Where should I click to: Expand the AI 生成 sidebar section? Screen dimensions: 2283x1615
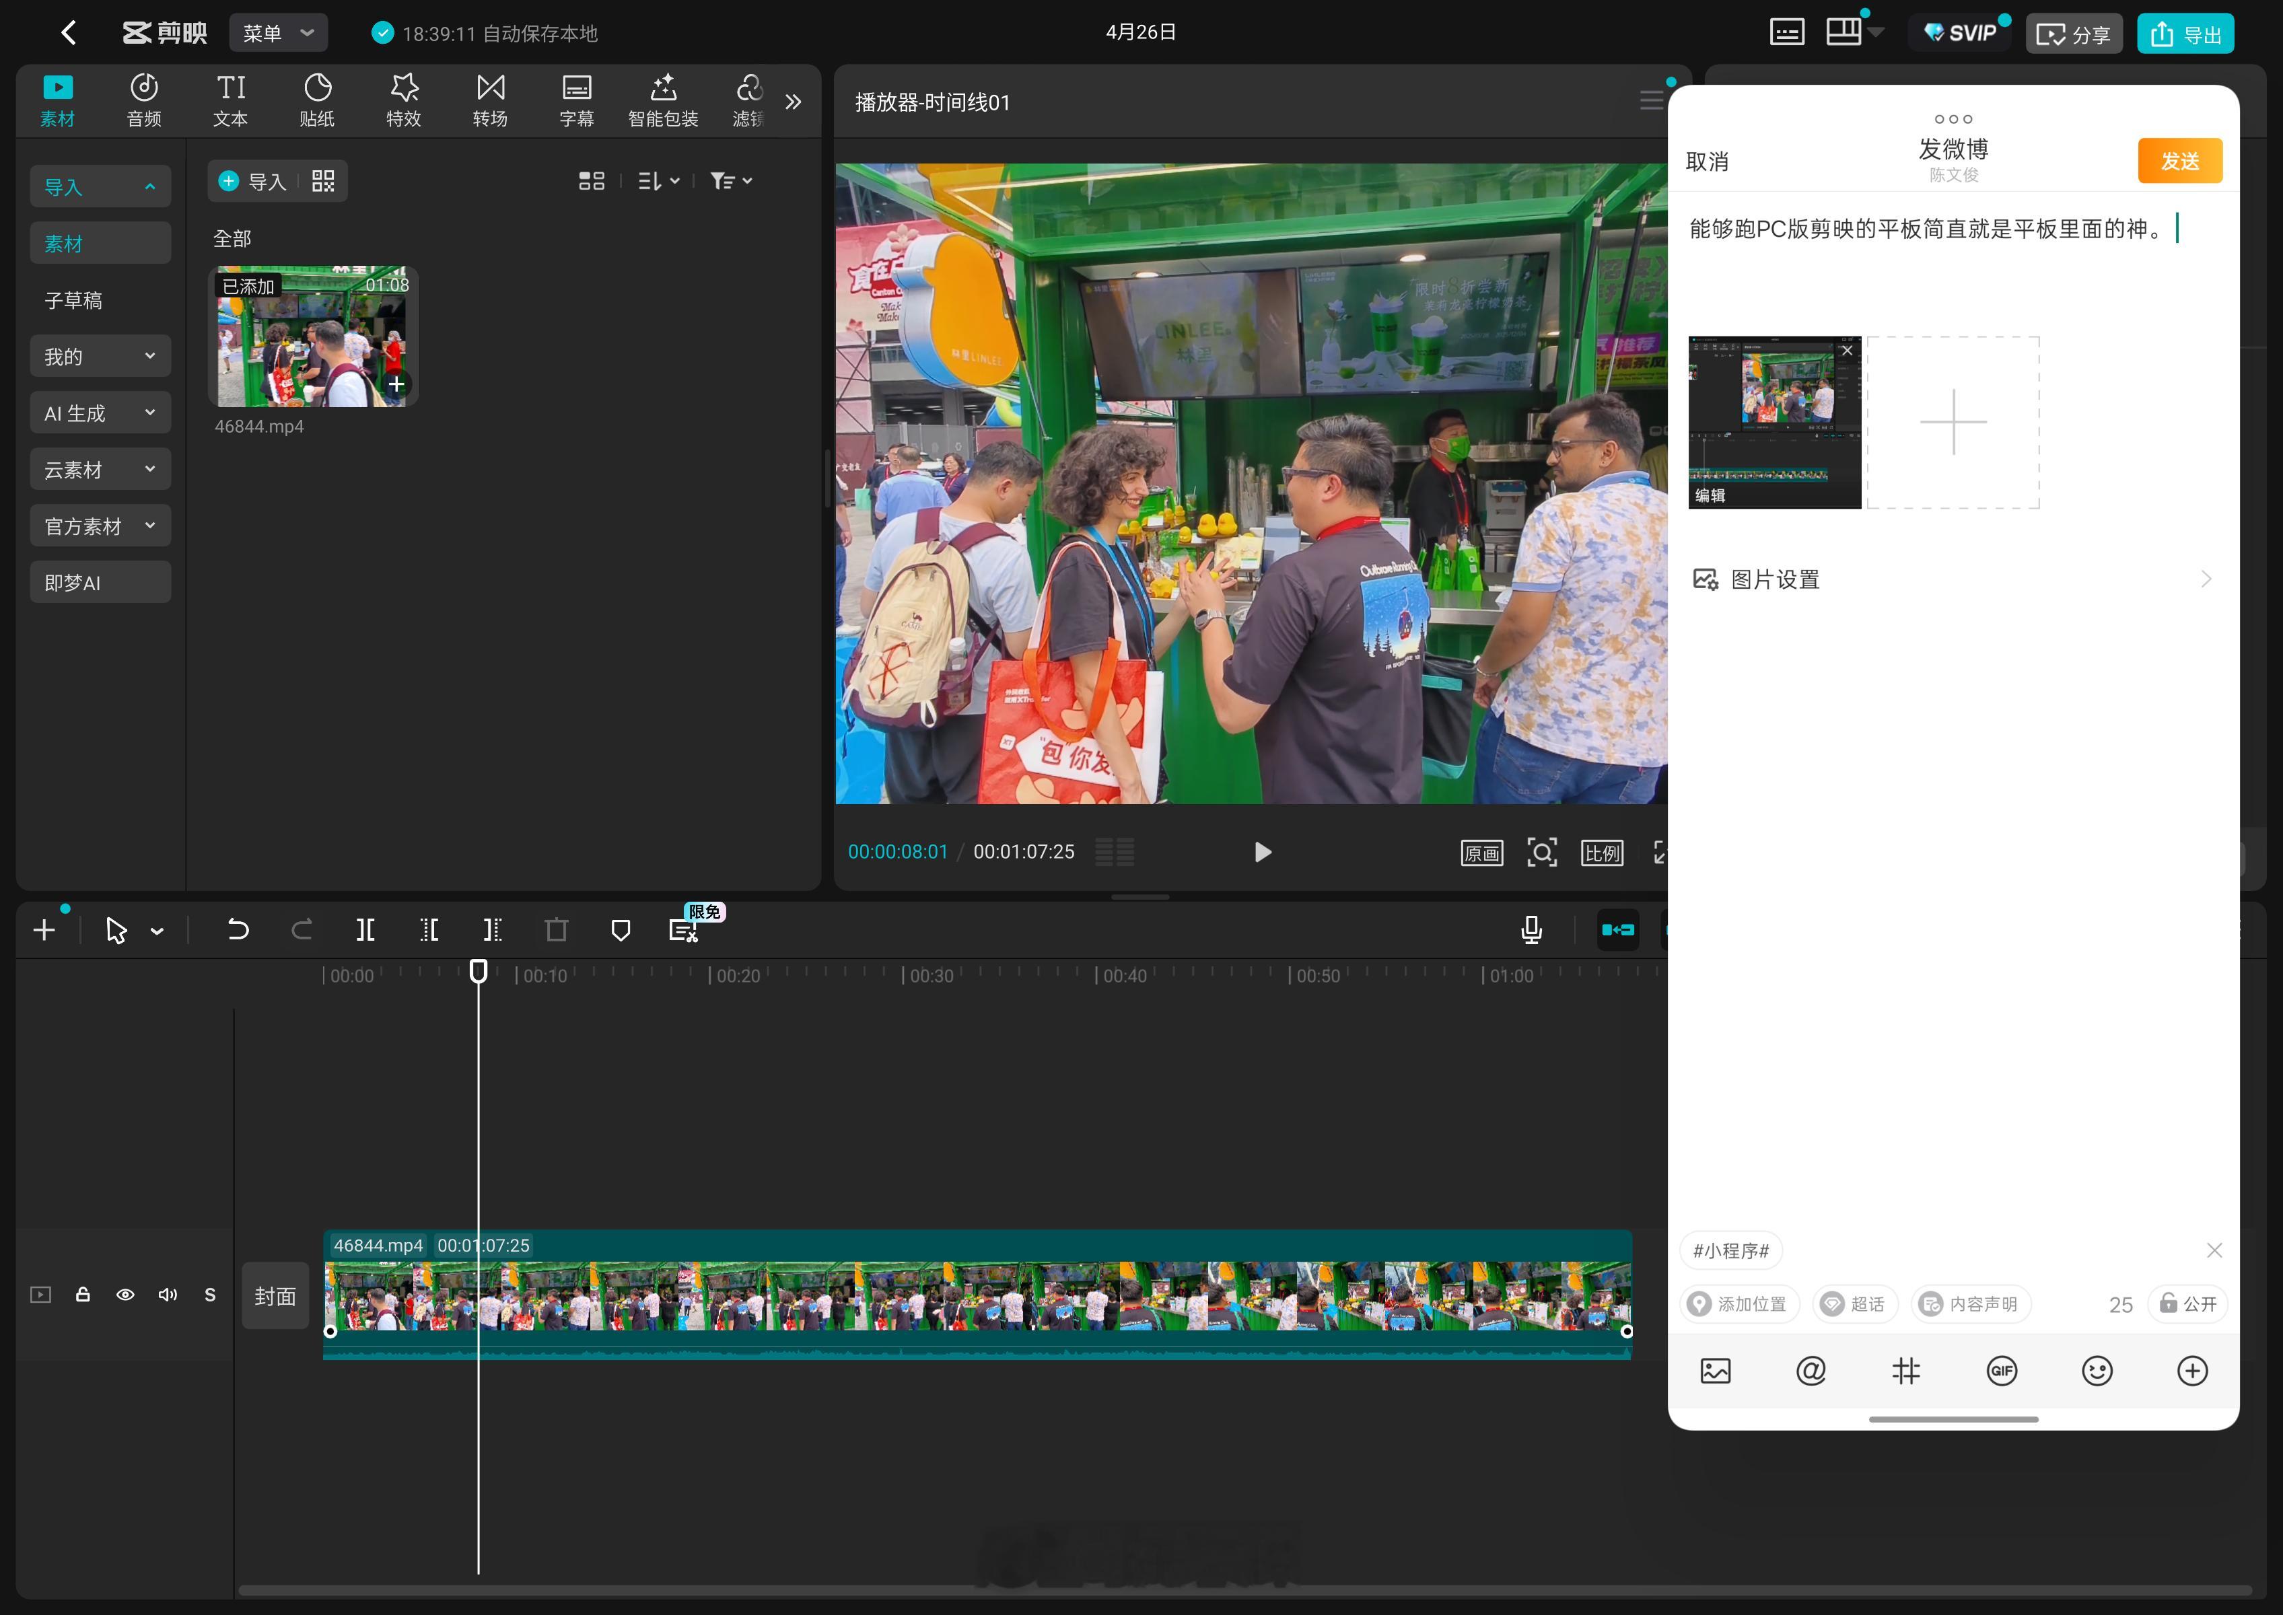[x=100, y=414]
